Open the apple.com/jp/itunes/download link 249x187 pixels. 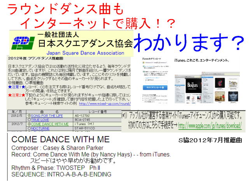(x=210, y=126)
